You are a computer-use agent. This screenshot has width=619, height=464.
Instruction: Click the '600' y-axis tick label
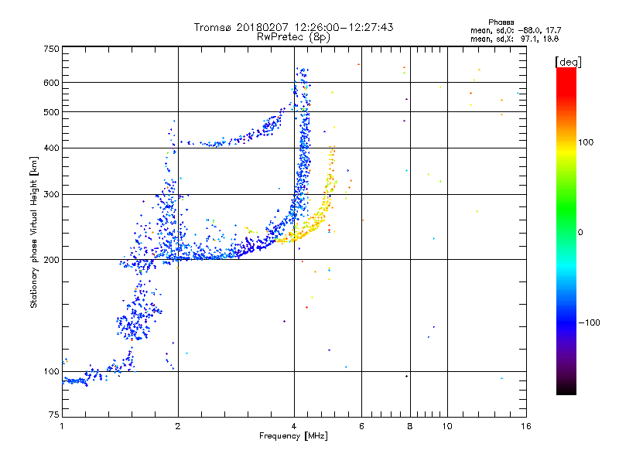pos(51,83)
